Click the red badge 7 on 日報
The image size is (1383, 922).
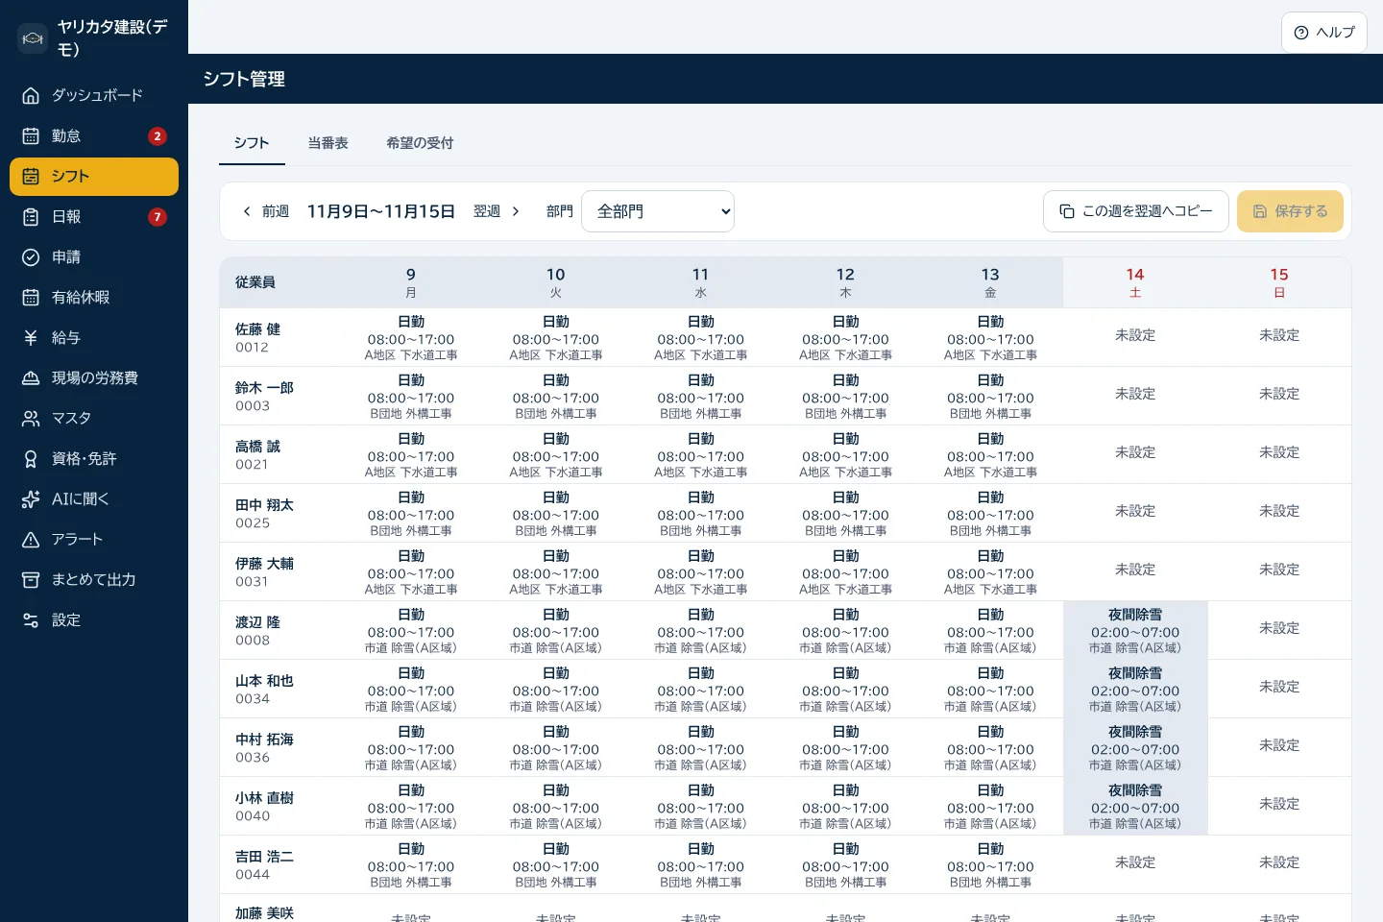pos(158,216)
